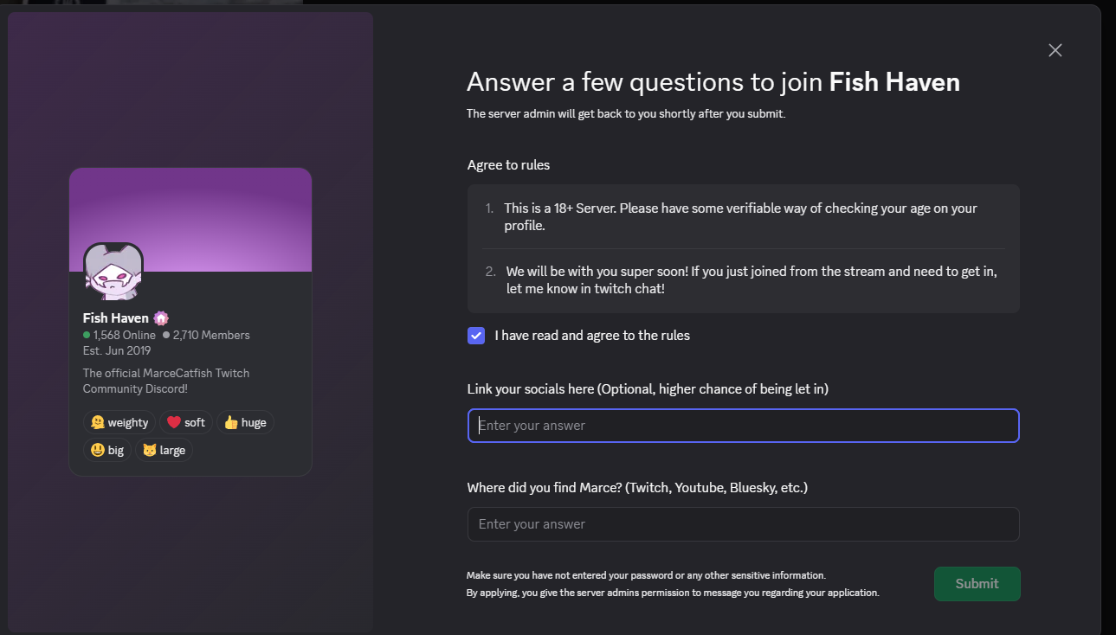Select the large cat tag
Image resolution: width=1116 pixels, height=635 pixels.
tap(164, 450)
